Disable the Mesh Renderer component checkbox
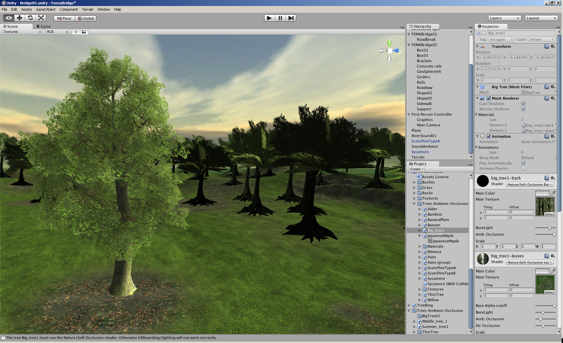This screenshot has height=343, width=563. pos(488,98)
